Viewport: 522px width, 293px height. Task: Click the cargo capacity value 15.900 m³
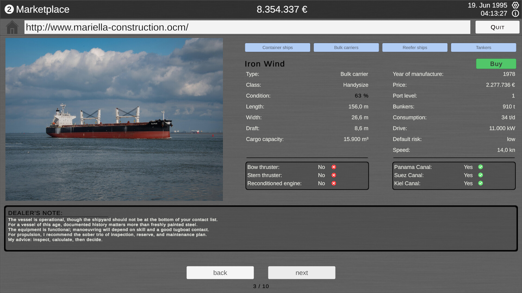coord(356,139)
